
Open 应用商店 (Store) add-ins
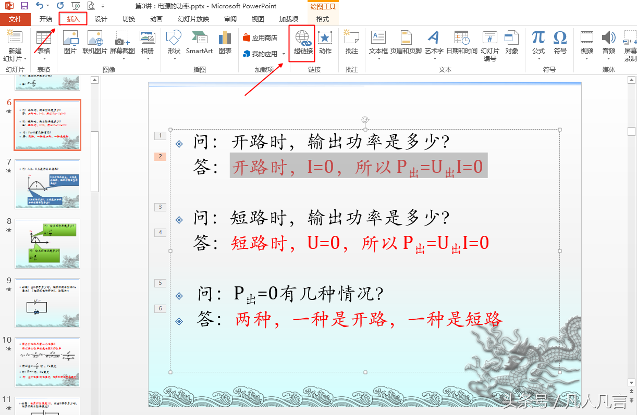(x=260, y=38)
